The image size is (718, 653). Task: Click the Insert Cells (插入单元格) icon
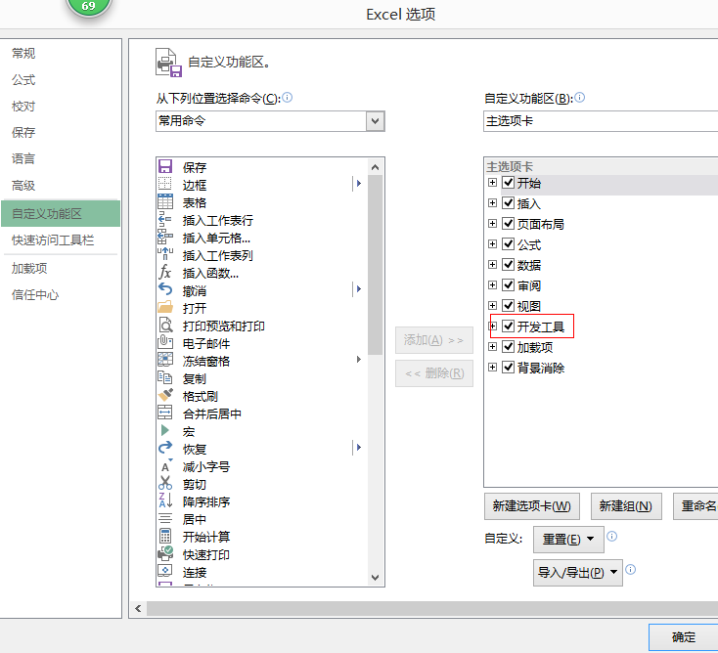pos(165,237)
